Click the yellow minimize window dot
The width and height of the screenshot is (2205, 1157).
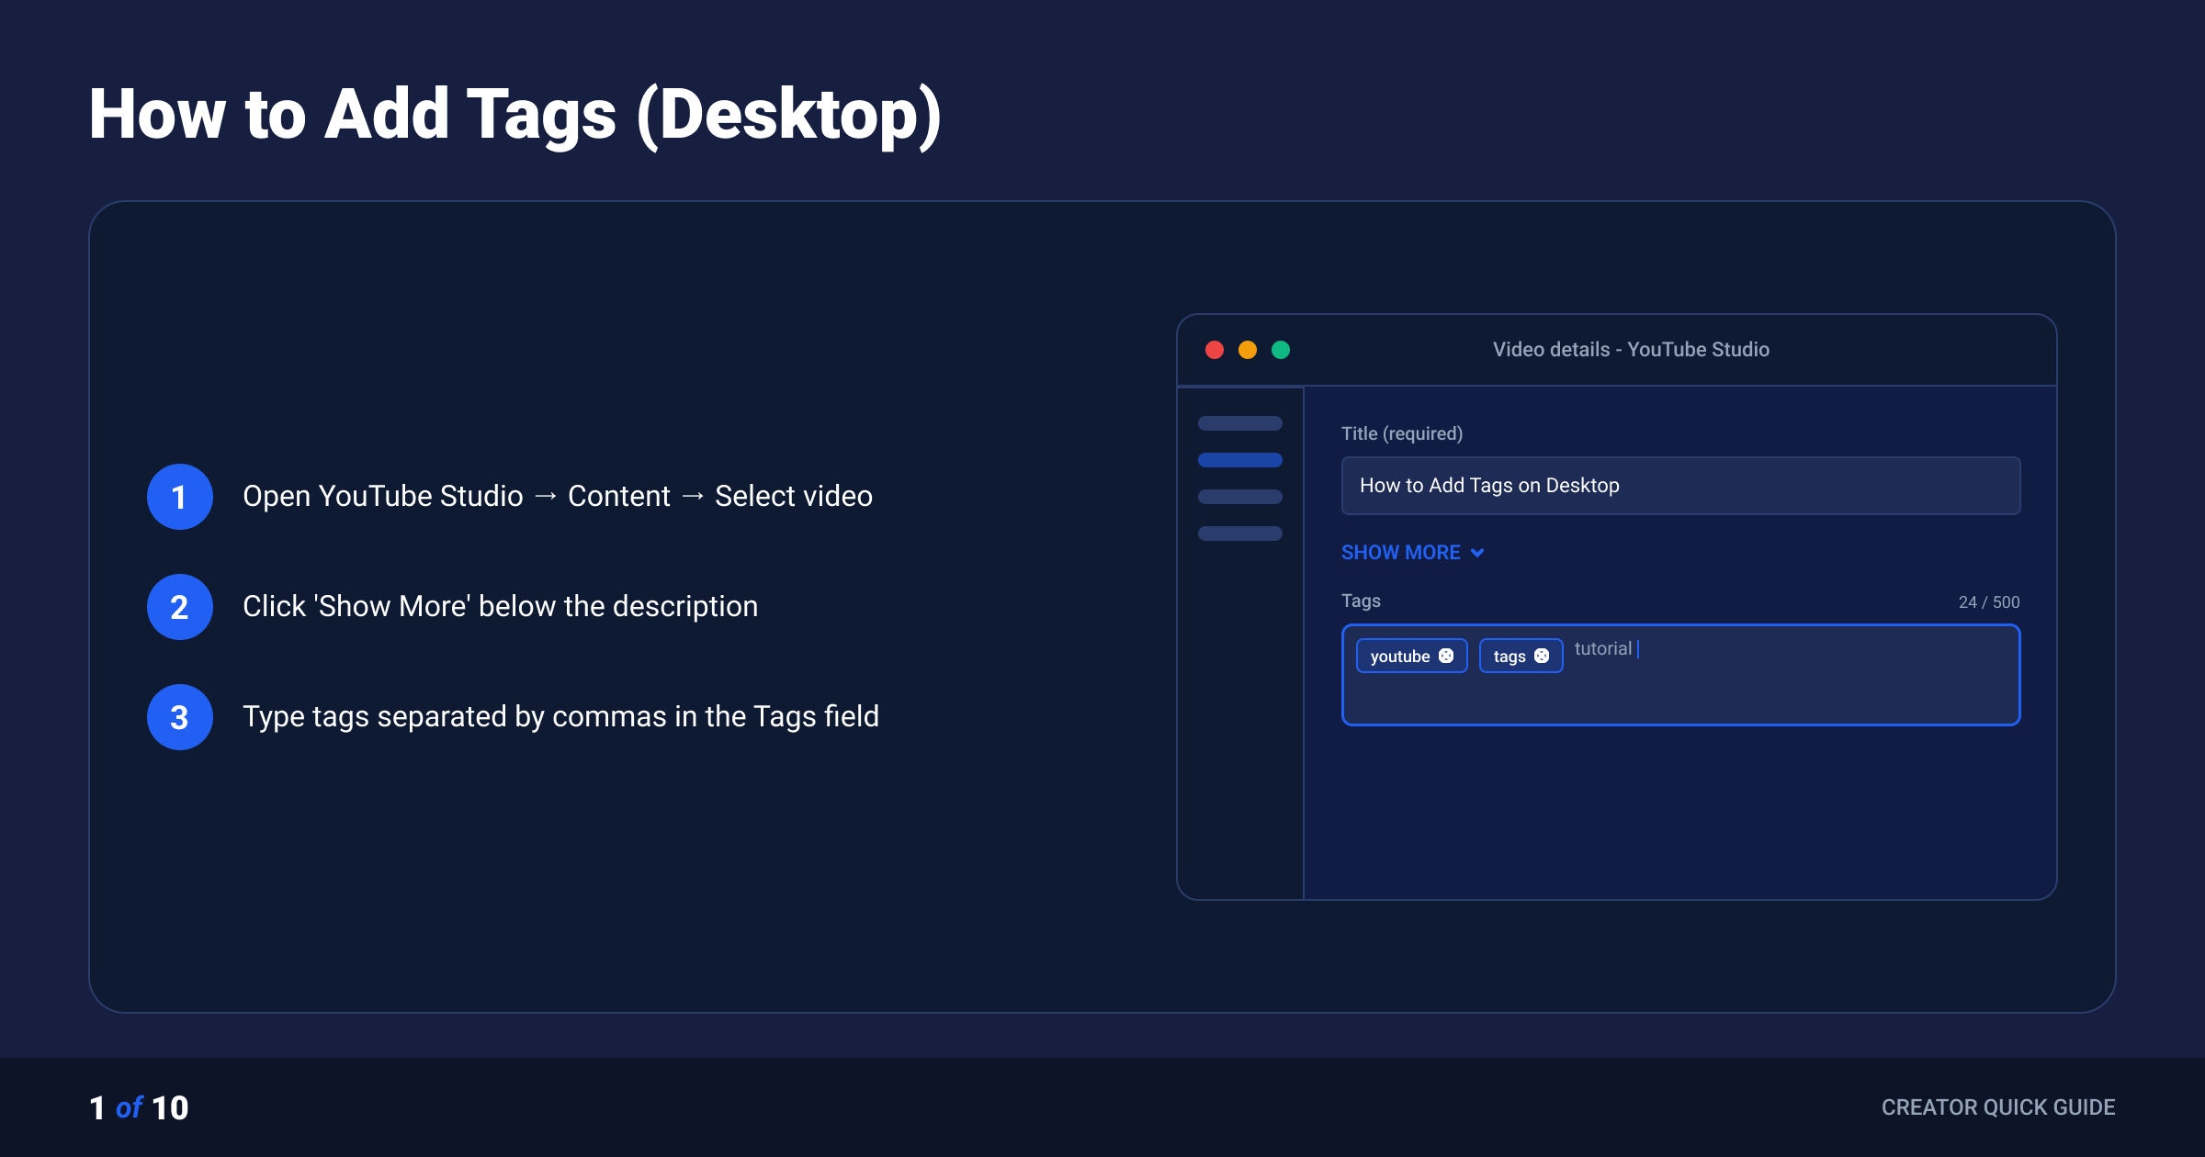tap(1248, 350)
